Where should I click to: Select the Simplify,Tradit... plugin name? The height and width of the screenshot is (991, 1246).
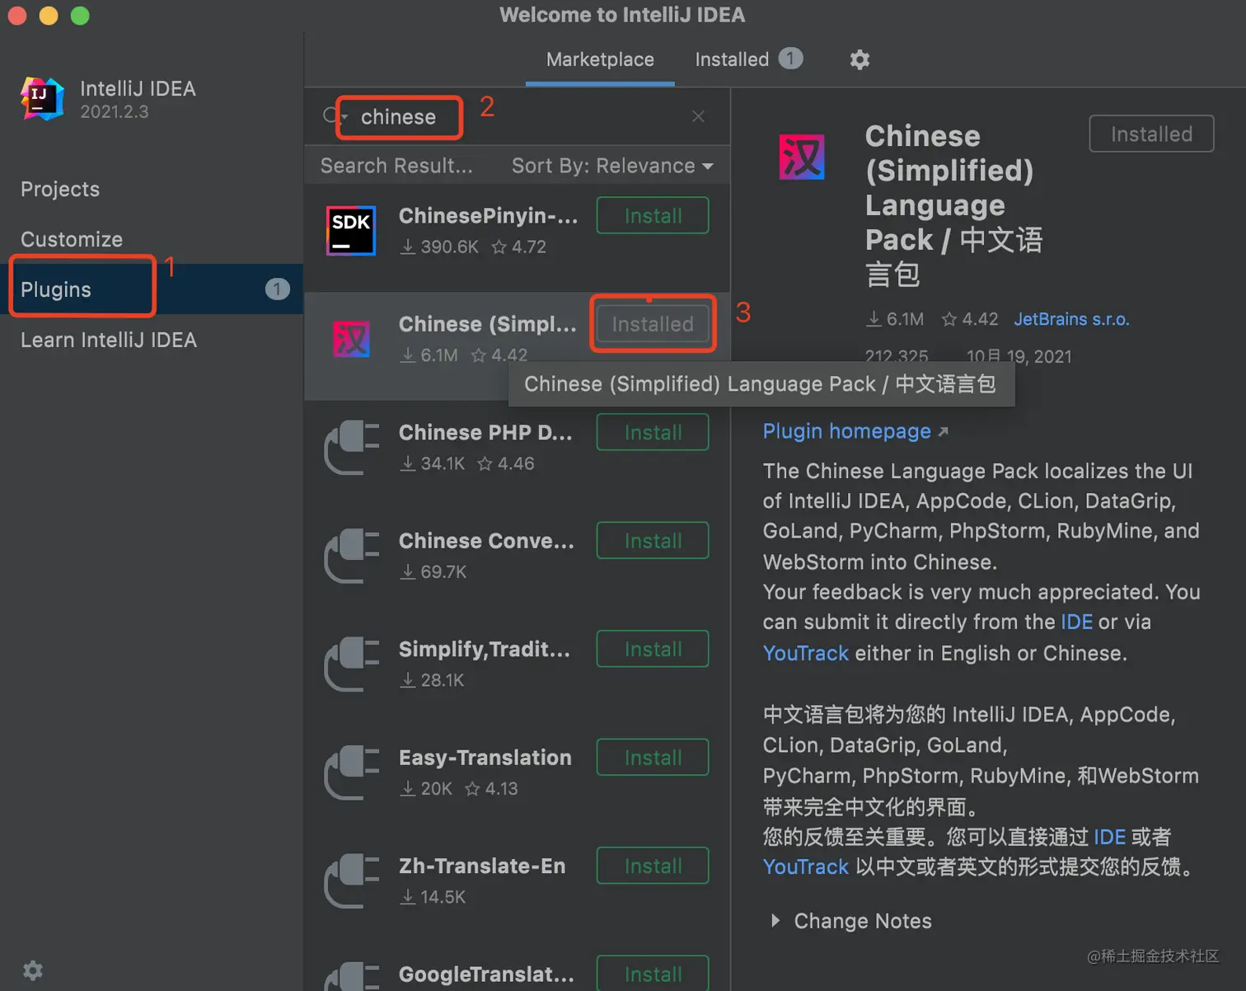coord(485,649)
